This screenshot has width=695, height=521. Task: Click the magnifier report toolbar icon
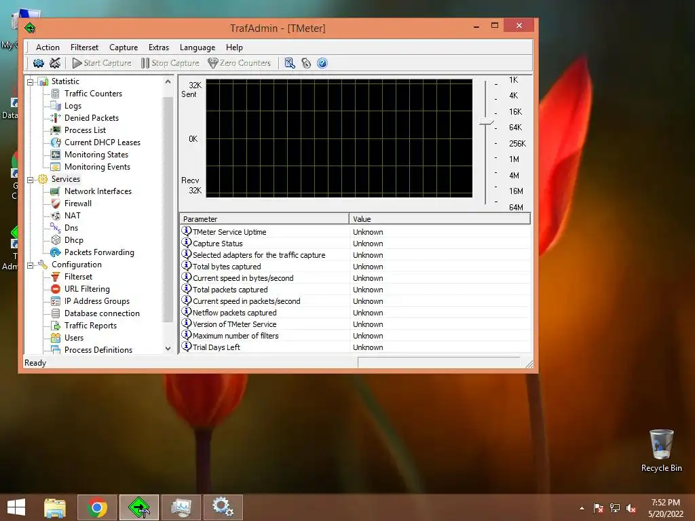click(290, 63)
